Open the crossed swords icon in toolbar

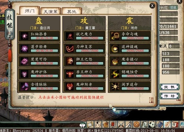click(x=121, y=124)
